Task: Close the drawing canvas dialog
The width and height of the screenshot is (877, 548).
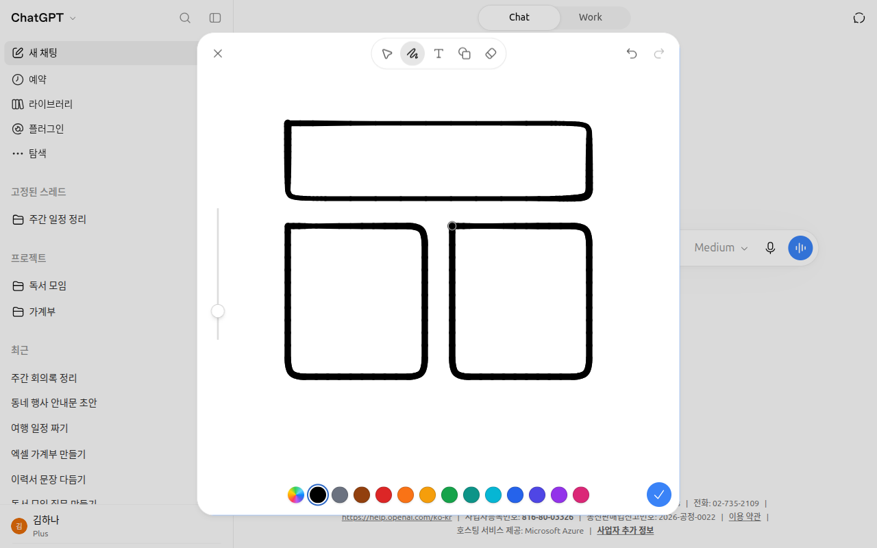Action: pos(218,53)
